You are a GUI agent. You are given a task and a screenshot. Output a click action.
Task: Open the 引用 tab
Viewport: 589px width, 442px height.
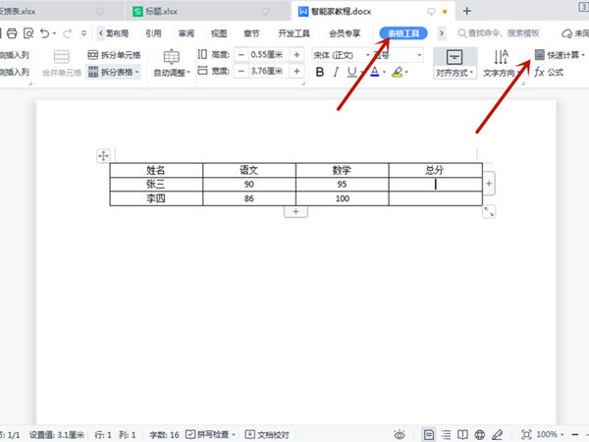[153, 33]
